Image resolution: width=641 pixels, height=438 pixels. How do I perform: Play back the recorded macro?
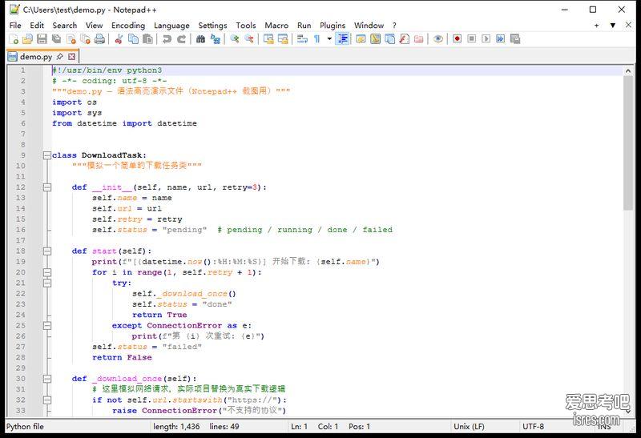(486, 38)
